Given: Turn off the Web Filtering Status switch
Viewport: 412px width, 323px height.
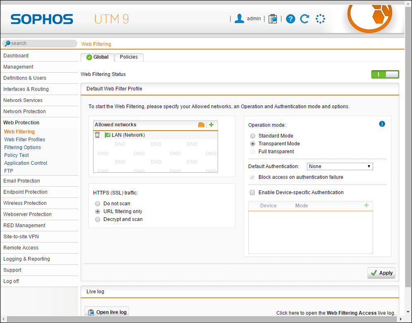Looking at the screenshot, I should (385, 74).
